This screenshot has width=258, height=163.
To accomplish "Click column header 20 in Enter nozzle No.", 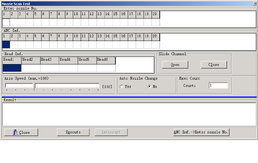I will point(156,15).
